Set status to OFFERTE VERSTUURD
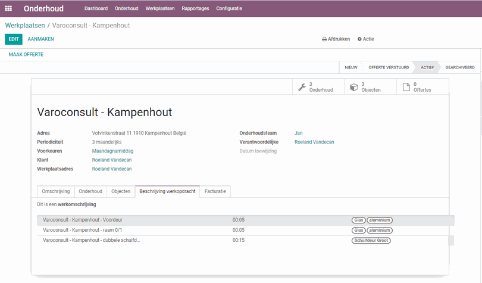 389,67
